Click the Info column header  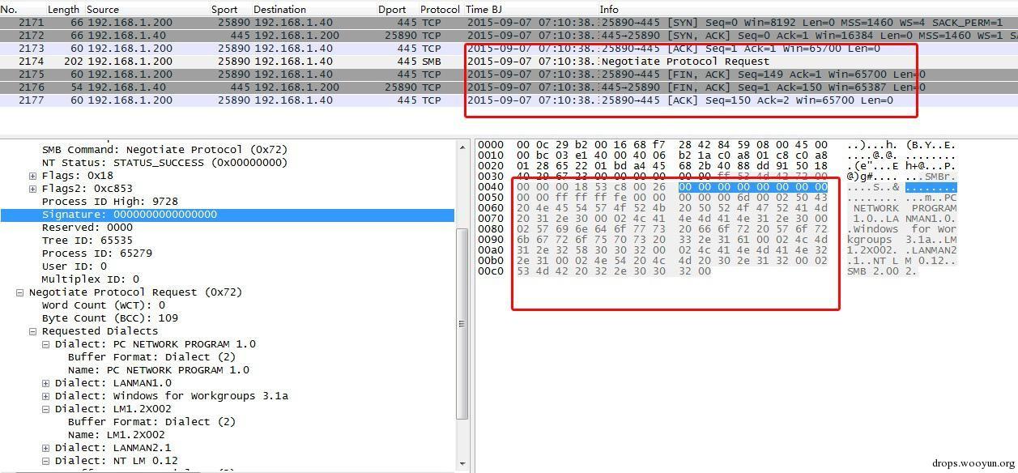point(609,9)
